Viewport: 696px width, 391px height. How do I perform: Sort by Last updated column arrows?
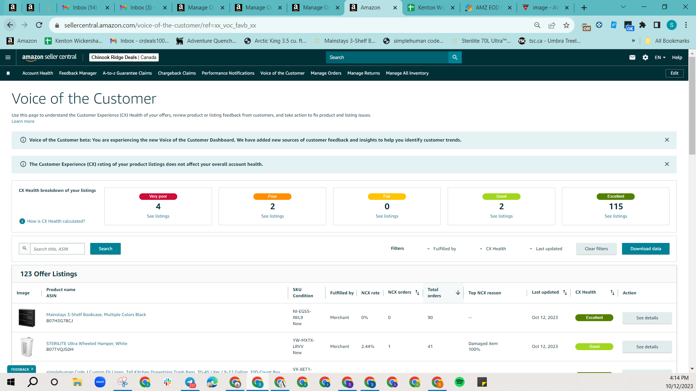pyautogui.click(x=565, y=293)
